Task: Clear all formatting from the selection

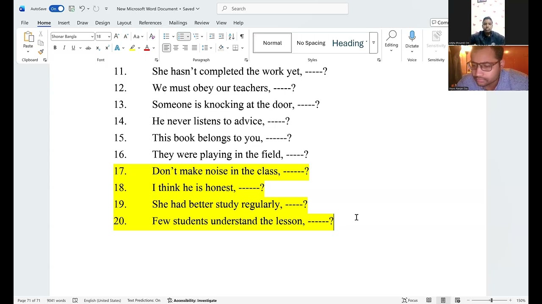Action: pos(152,36)
